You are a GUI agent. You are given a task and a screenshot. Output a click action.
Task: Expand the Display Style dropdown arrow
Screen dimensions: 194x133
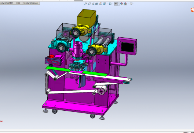coord(113,4)
